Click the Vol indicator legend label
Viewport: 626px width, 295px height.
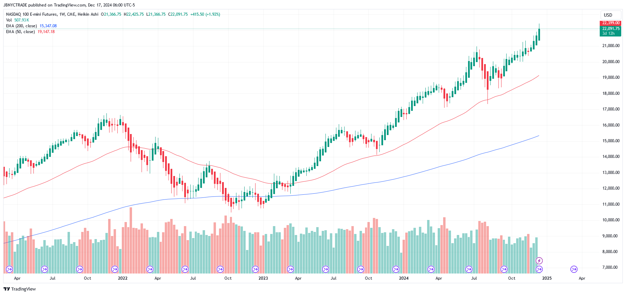click(x=9, y=20)
